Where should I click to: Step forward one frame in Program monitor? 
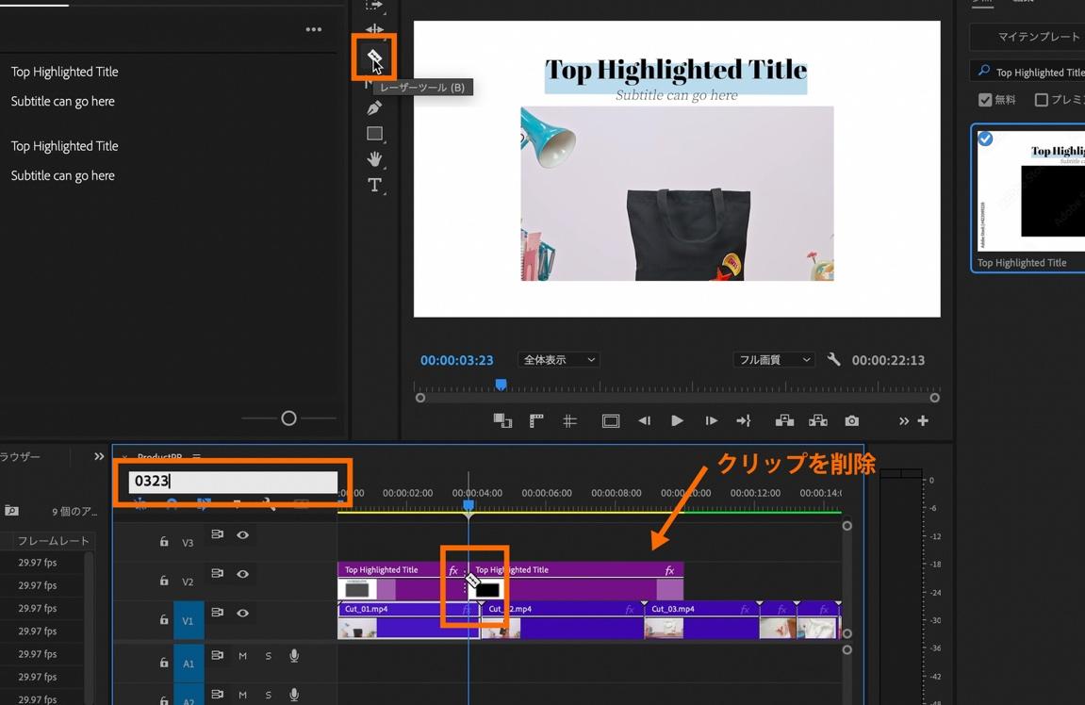[711, 420]
